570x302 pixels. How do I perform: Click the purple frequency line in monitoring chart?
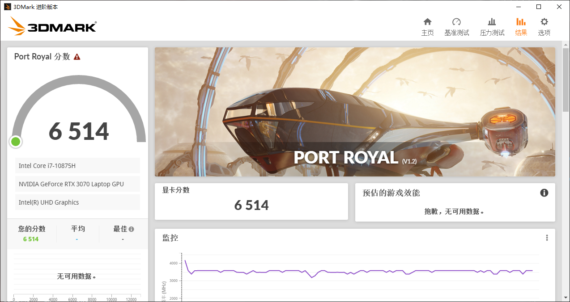358,271
